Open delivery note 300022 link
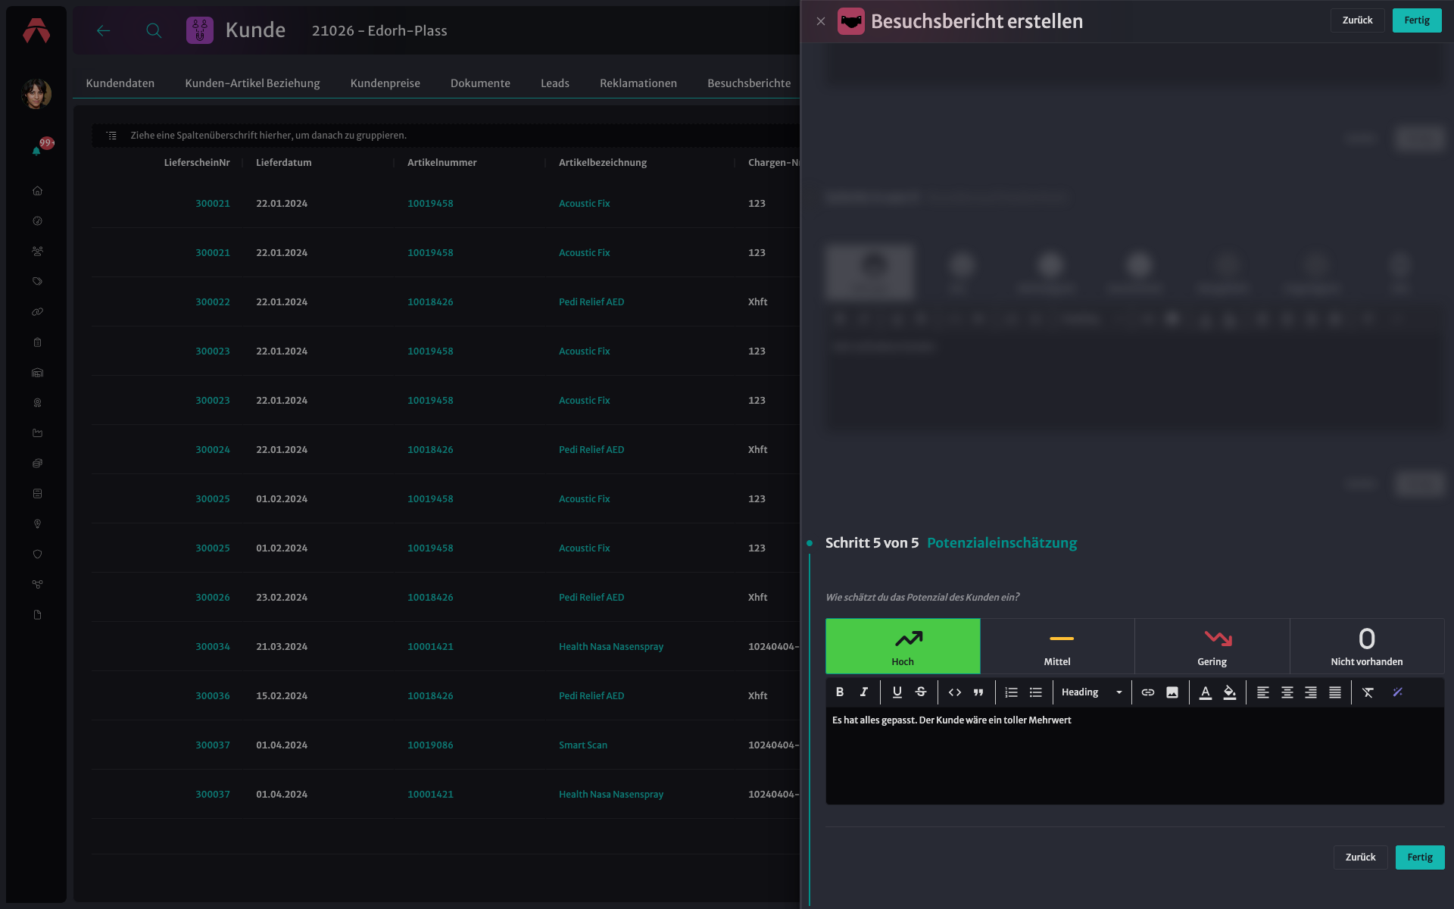This screenshot has width=1454, height=909. pyautogui.click(x=213, y=302)
